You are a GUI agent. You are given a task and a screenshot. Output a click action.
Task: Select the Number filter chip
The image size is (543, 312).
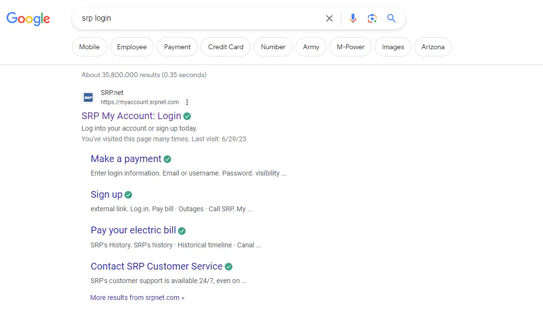pos(273,47)
